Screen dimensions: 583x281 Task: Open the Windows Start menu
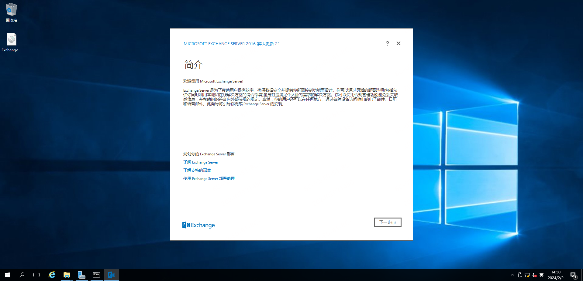[7, 275]
